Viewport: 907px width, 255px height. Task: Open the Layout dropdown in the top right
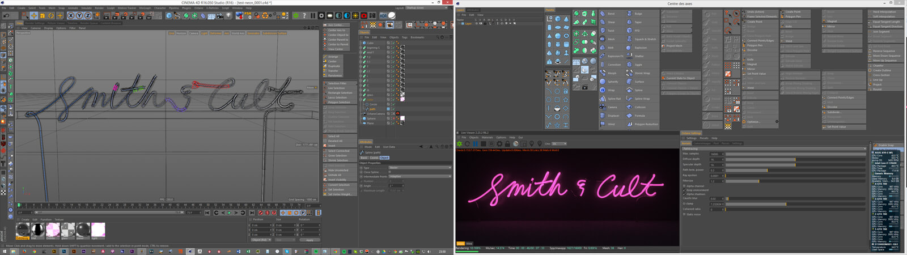(426, 8)
